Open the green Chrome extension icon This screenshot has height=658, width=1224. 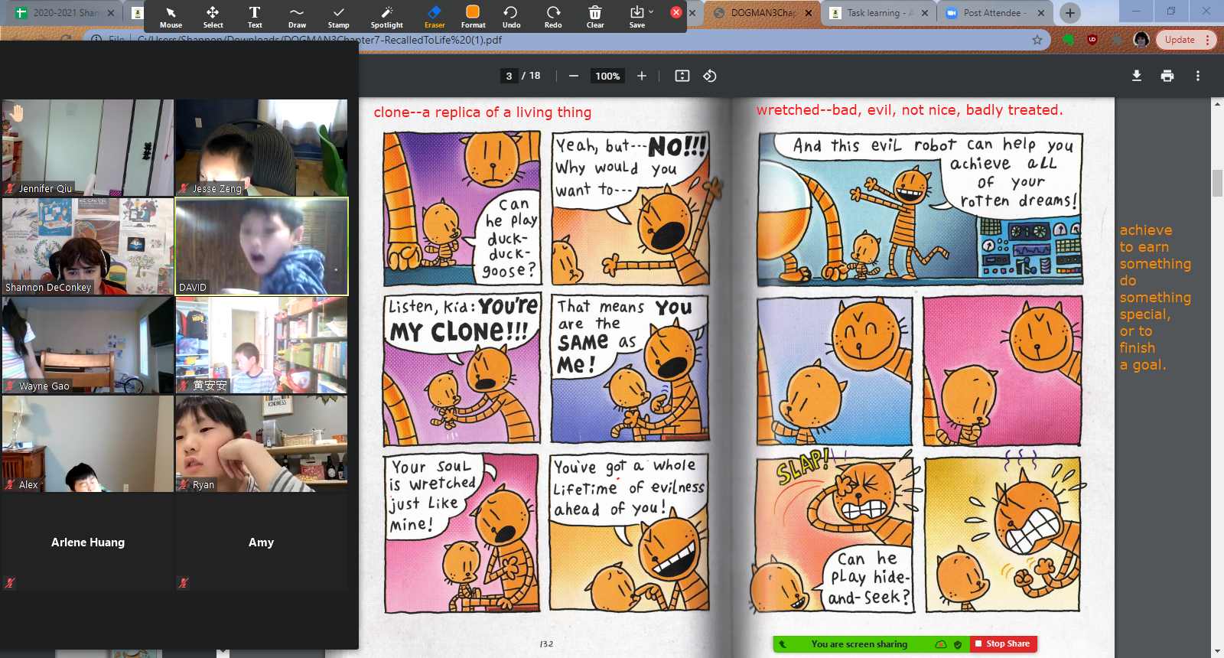(x=1069, y=40)
